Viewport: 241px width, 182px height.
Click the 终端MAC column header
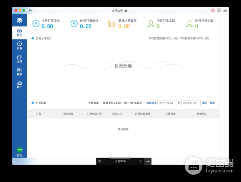click(x=202, y=114)
